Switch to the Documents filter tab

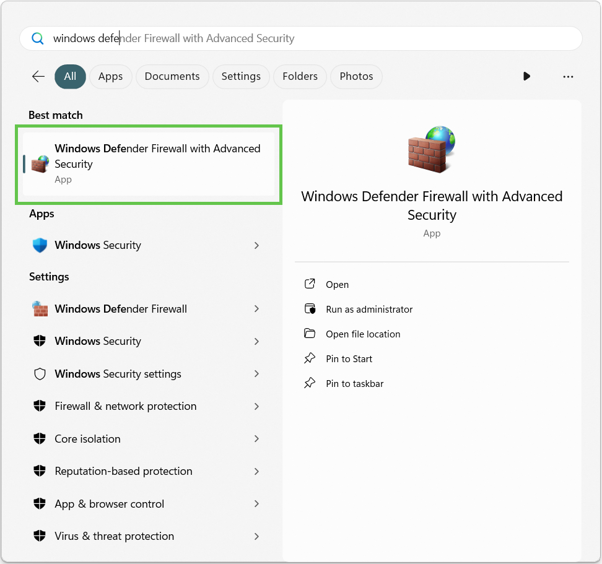[x=172, y=76]
